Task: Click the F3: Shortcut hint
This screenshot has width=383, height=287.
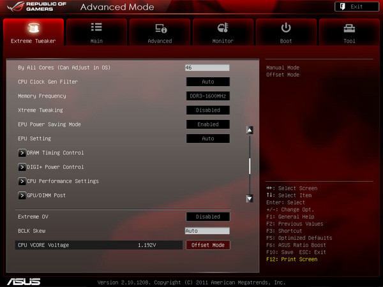Action: pyautogui.click(x=284, y=231)
